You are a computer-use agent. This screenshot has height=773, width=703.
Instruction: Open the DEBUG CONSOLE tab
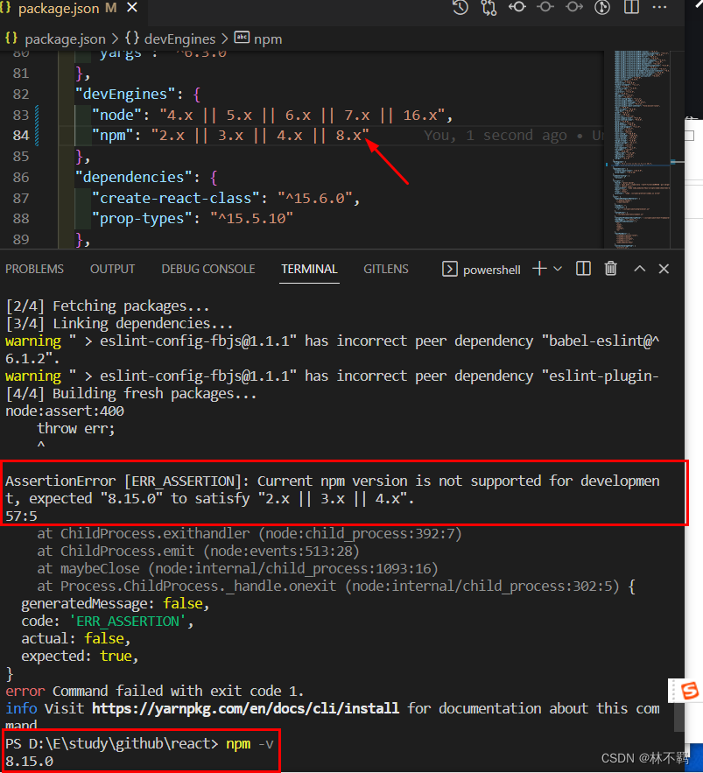(x=208, y=269)
